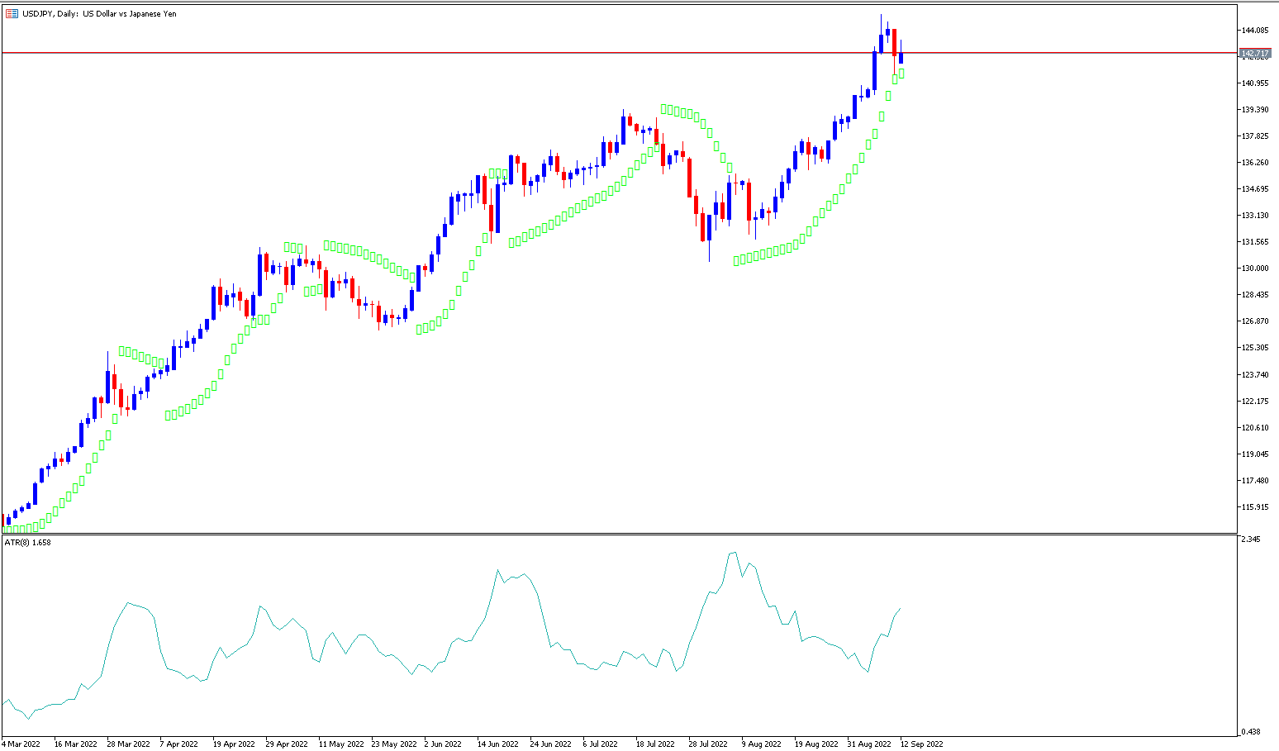Click the "31 Aug 2022" date label
The width and height of the screenshot is (1279, 751).
[x=869, y=744]
